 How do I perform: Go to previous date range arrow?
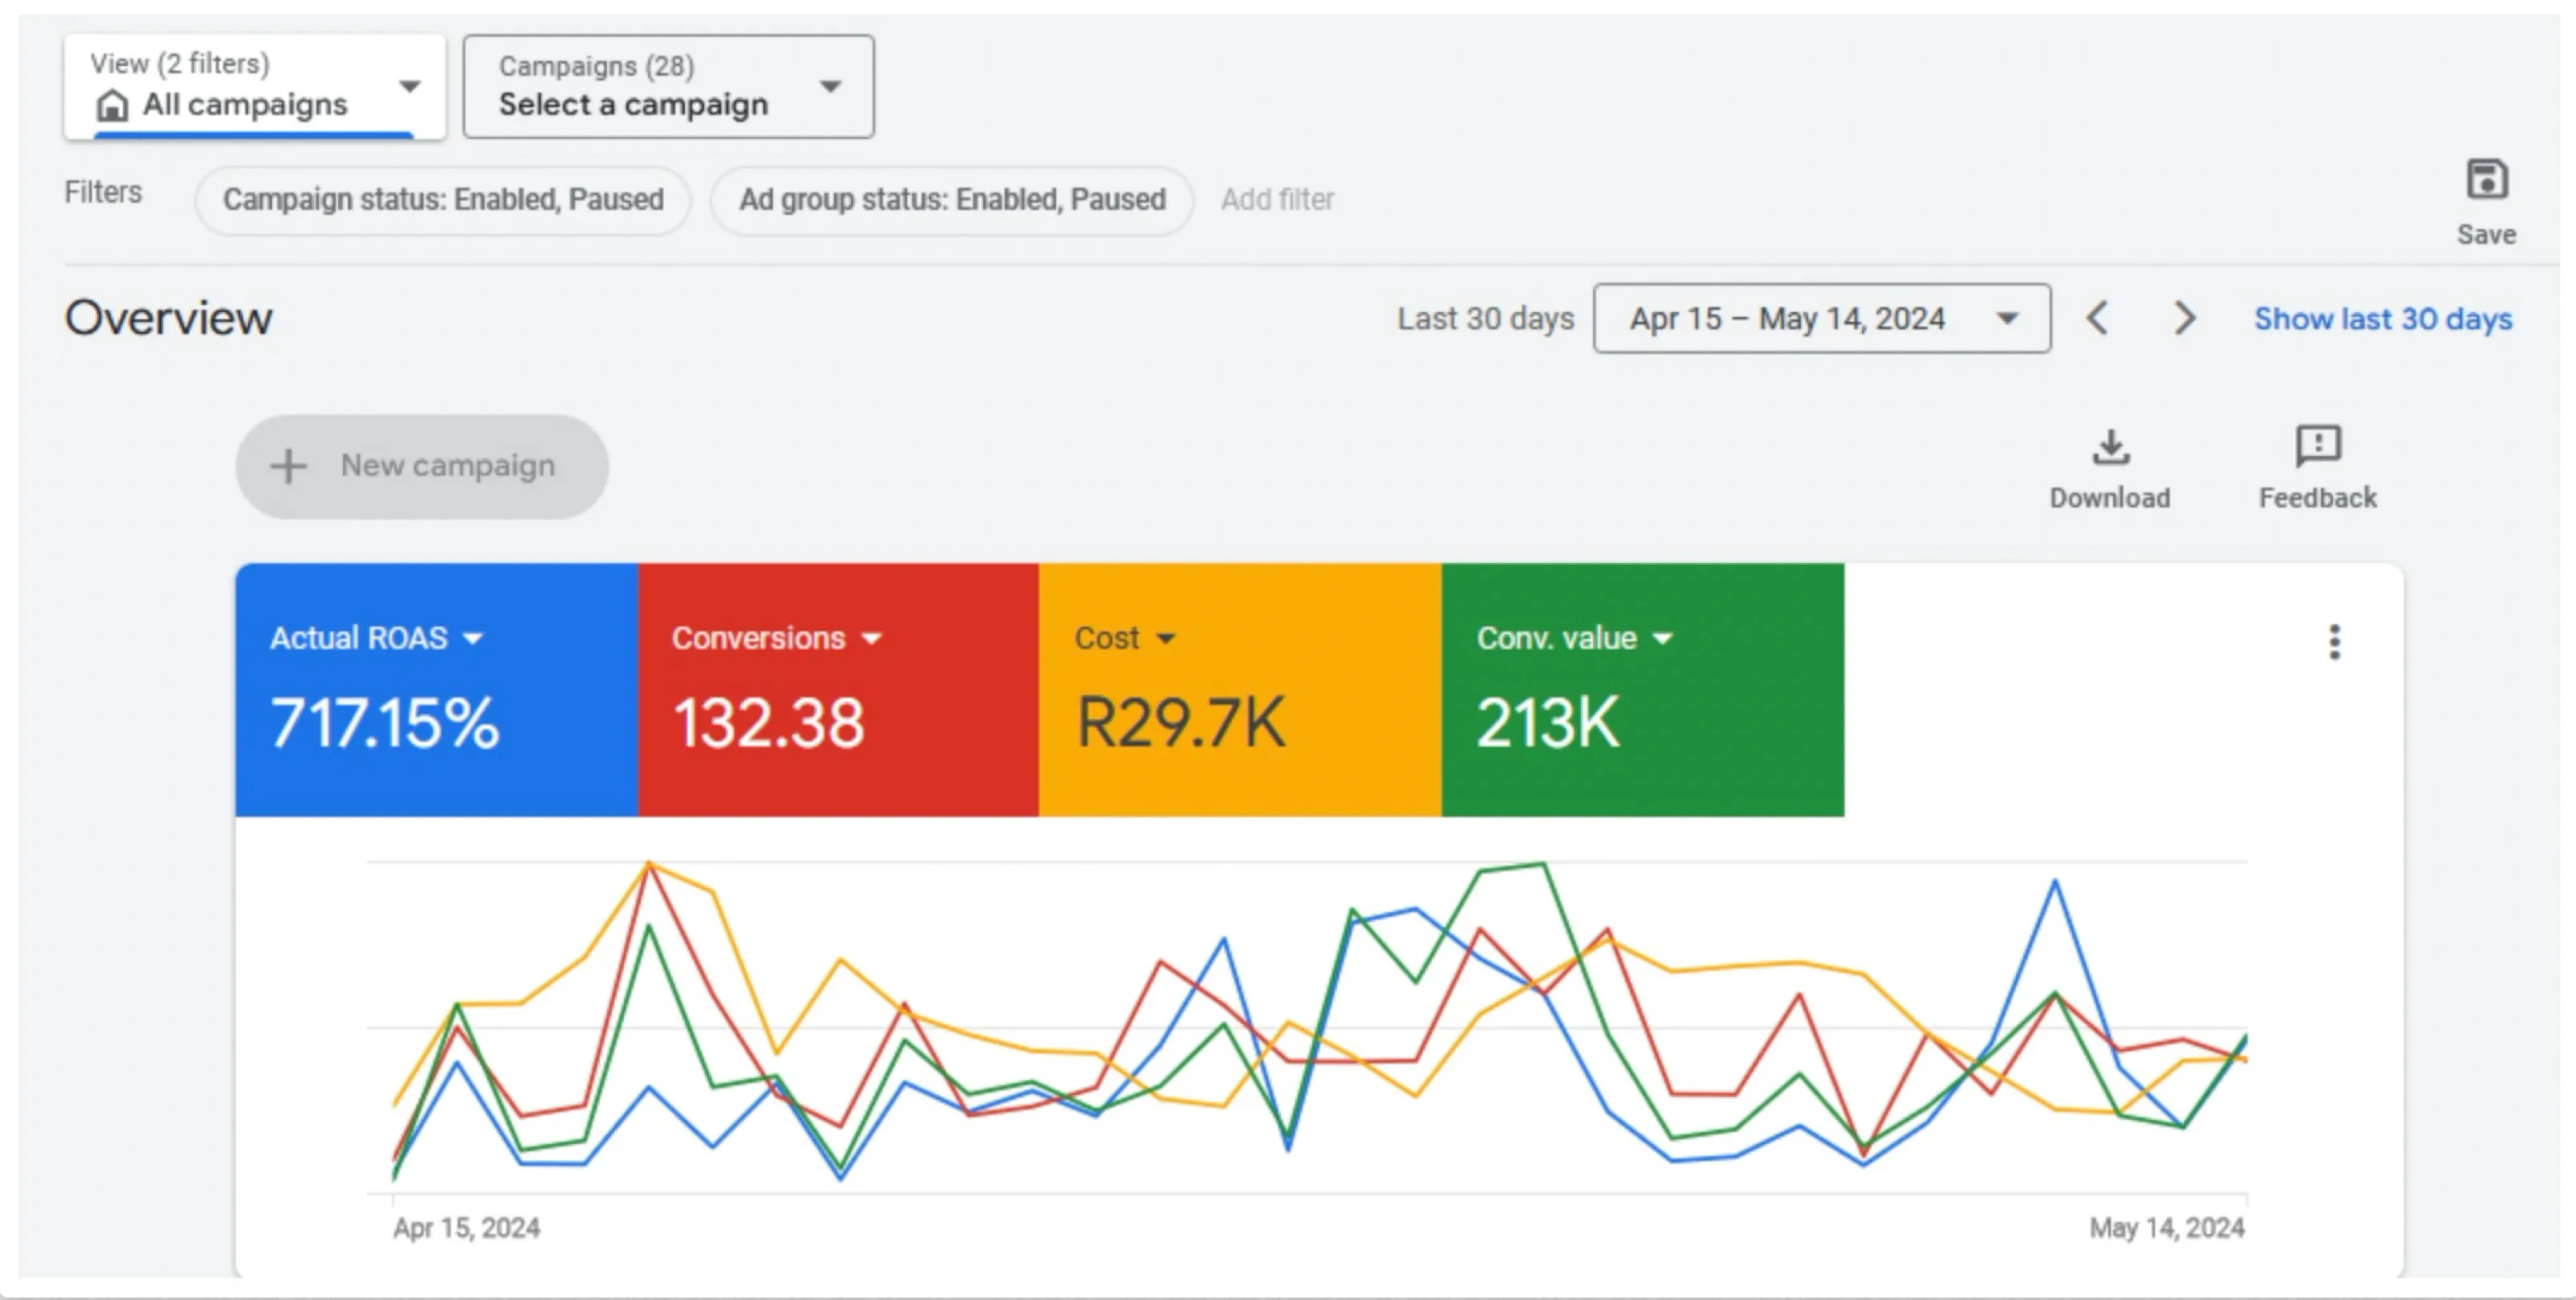click(x=2098, y=319)
